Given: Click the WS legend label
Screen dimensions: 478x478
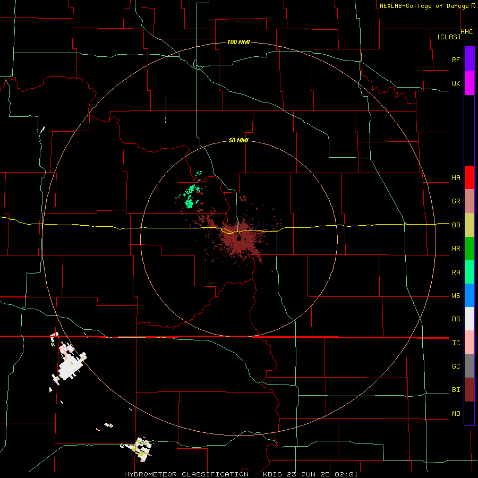Looking at the screenshot, I should coord(456,296).
